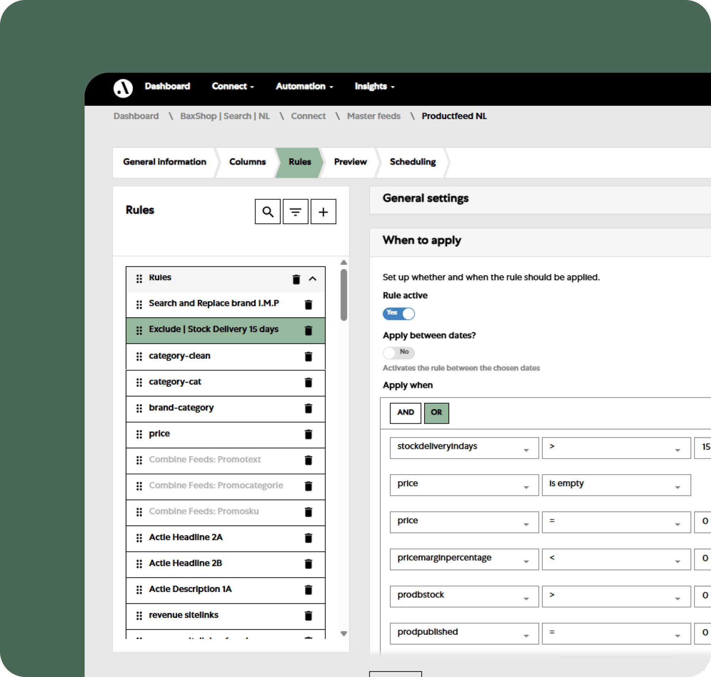Image resolution: width=711 pixels, height=677 pixels.
Task: Delete the brand-category rule
Action: click(x=308, y=408)
